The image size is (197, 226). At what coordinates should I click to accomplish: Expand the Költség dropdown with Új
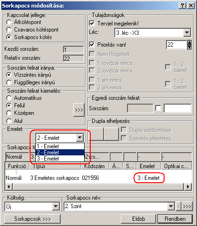pos(56,206)
